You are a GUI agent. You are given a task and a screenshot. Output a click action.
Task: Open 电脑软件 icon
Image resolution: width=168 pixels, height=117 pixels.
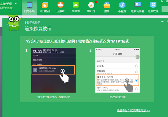(153, 7)
